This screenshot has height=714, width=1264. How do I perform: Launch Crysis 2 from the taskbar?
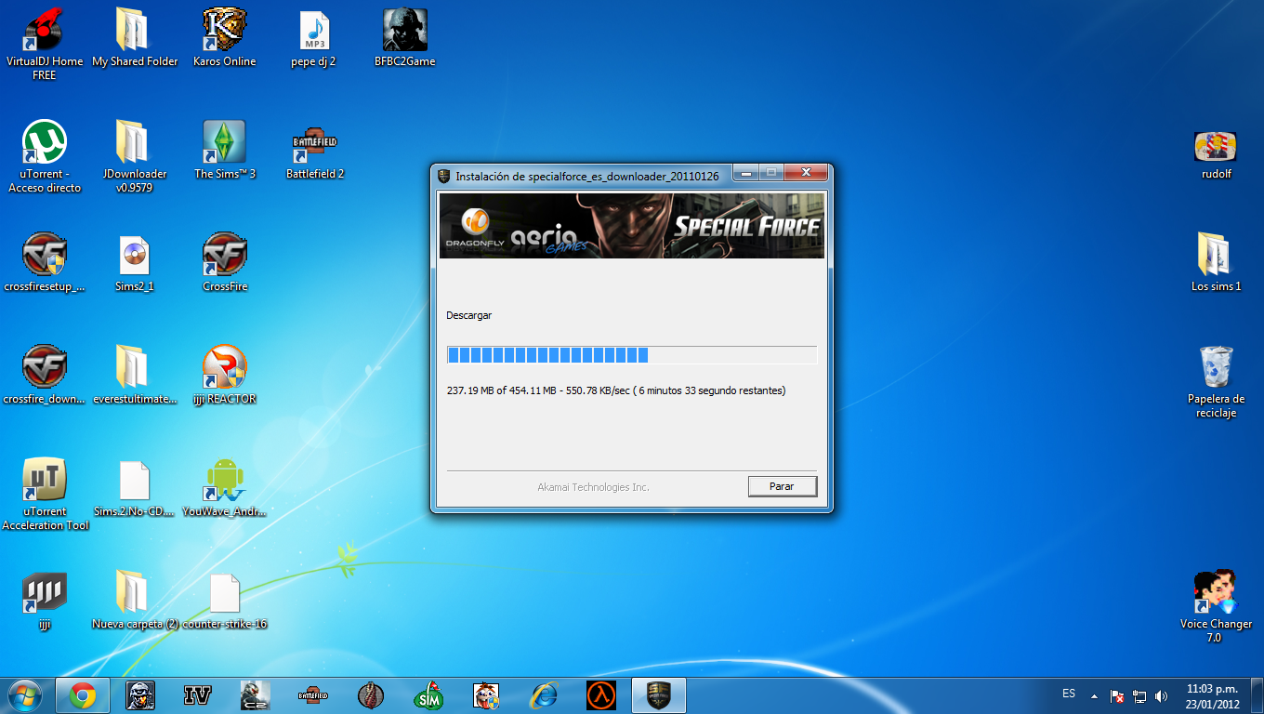coord(256,695)
